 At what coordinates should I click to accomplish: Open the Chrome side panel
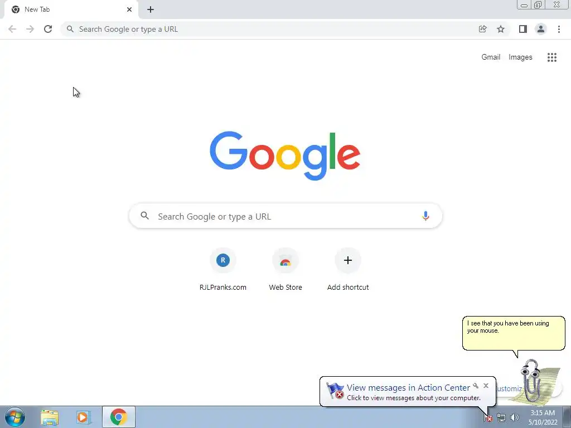pos(523,29)
